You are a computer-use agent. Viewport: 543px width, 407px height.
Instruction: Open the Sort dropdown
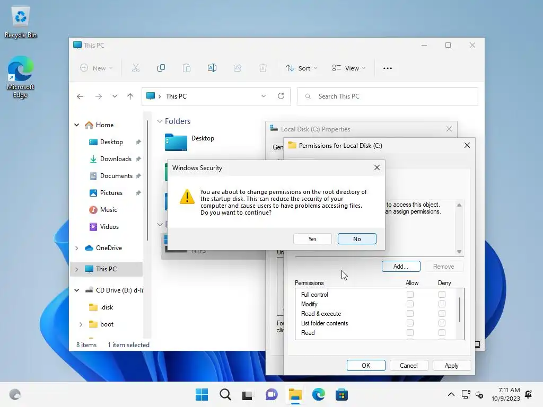coord(301,68)
